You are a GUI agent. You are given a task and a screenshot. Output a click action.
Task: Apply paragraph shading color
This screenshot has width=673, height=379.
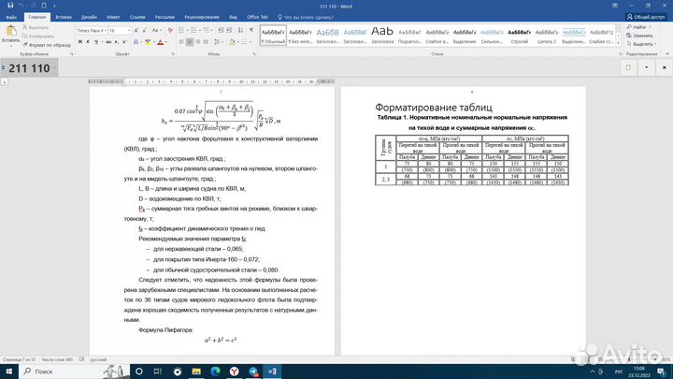(232, 42)
